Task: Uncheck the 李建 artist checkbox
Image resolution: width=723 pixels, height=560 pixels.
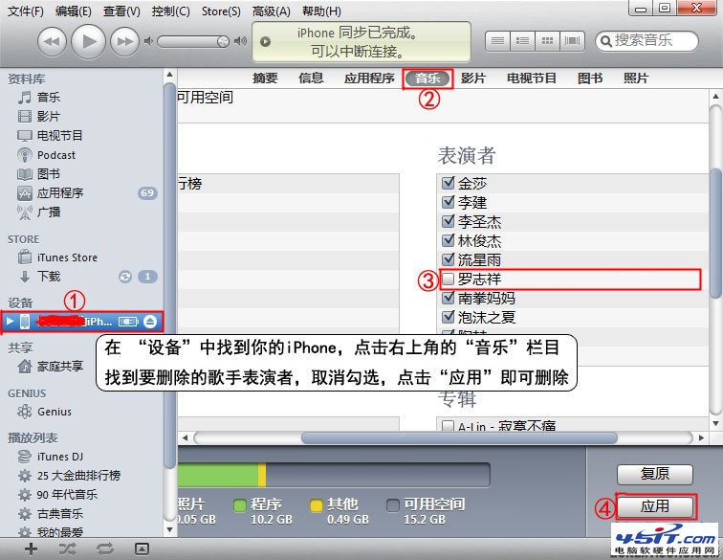Action: coord(449,202)
